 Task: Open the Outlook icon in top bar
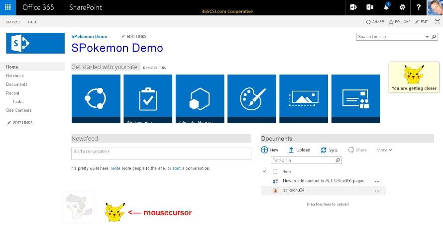[x=370, y=7]
